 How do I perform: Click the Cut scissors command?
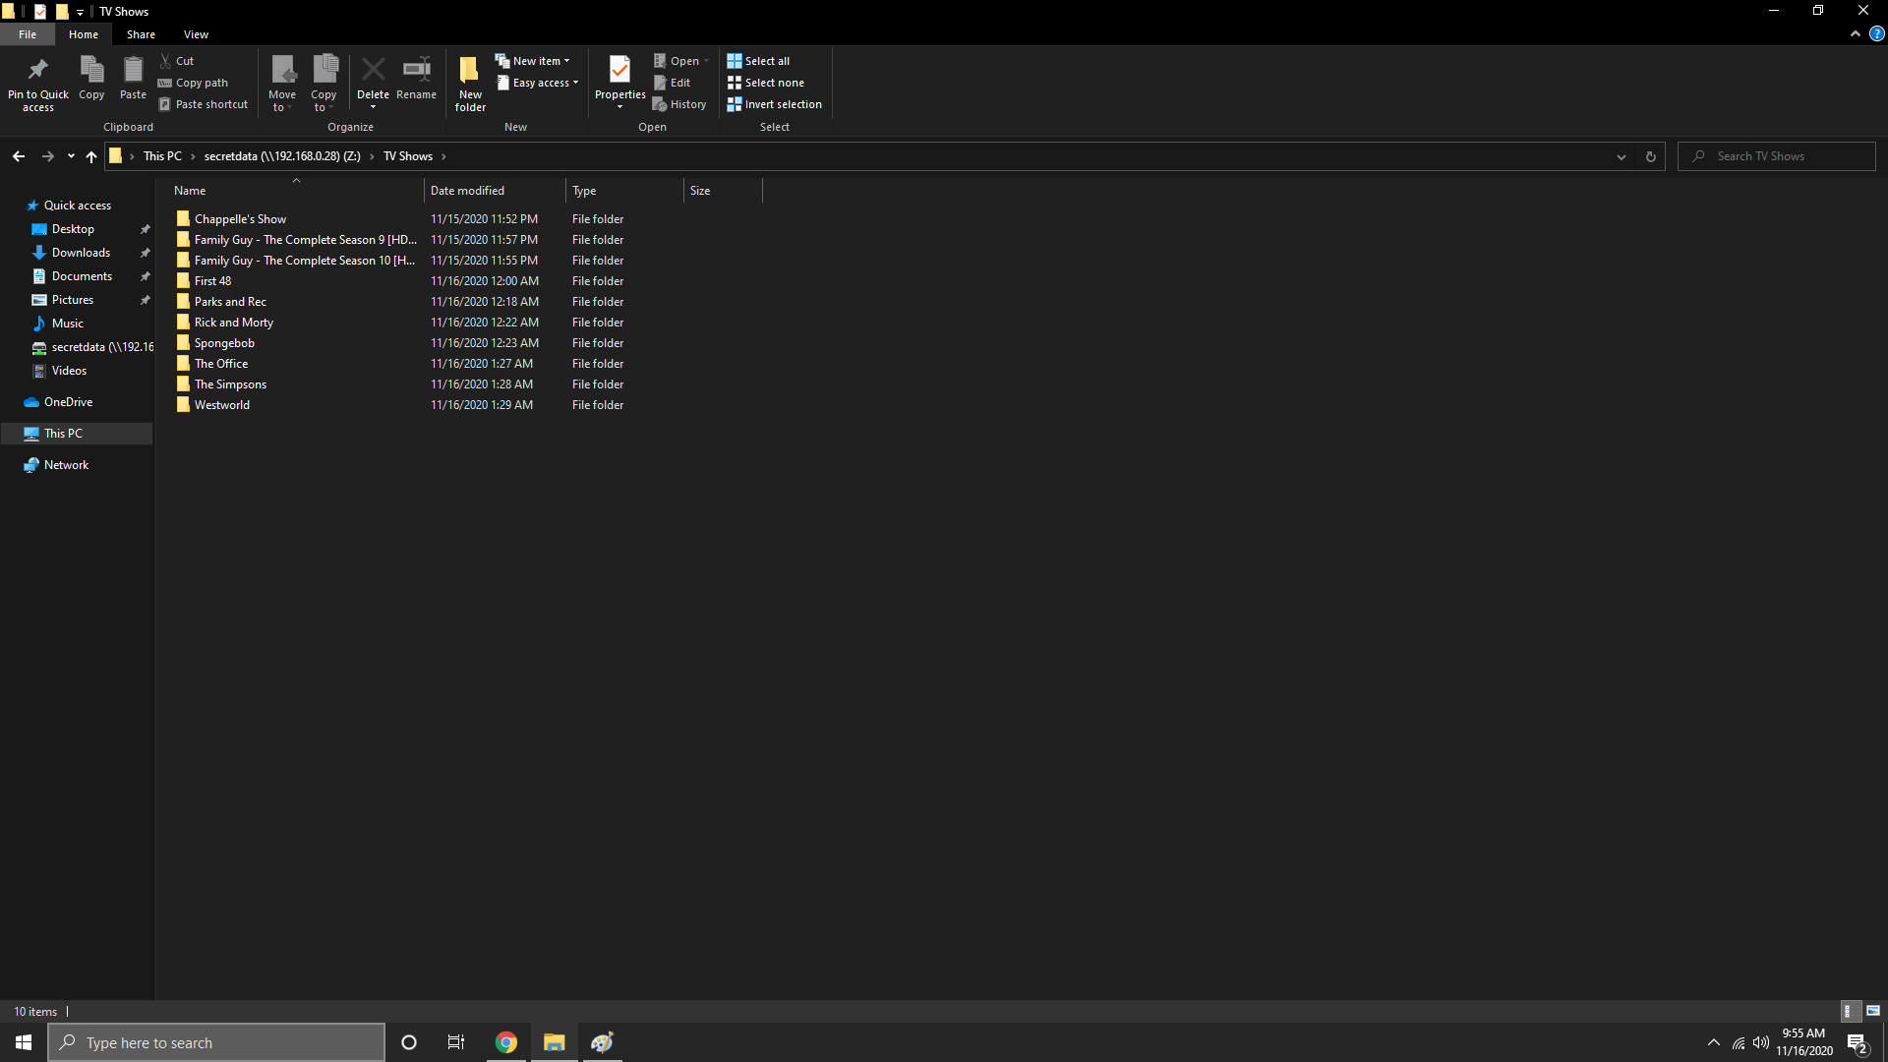click(x=177, y=61)
